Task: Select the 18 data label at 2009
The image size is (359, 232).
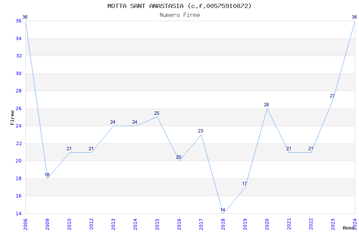Action: 47,175
